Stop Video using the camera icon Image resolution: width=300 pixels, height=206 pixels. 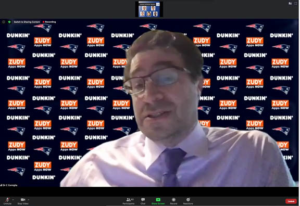click(x=23, y=200)
